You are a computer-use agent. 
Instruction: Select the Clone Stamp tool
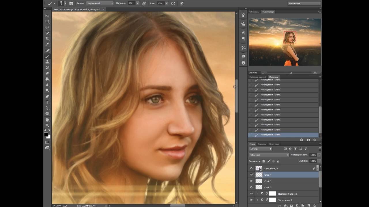47,62
